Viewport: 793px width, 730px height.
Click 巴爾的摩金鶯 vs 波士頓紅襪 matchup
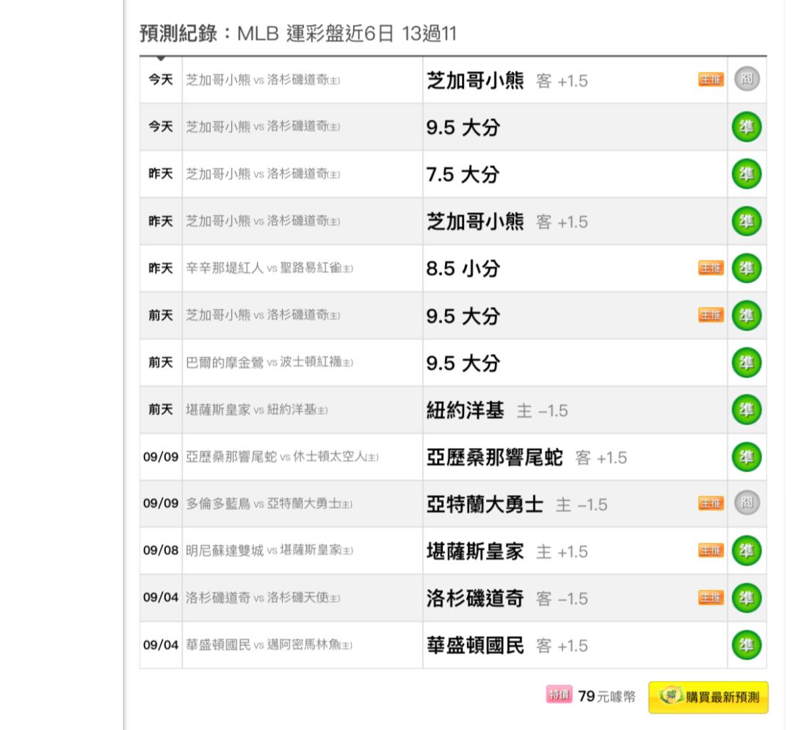coord(269,362)
